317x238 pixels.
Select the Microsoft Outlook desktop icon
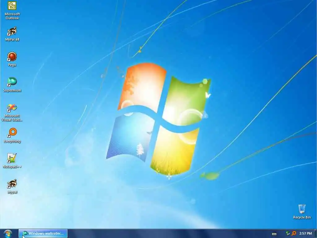point(12,11)
